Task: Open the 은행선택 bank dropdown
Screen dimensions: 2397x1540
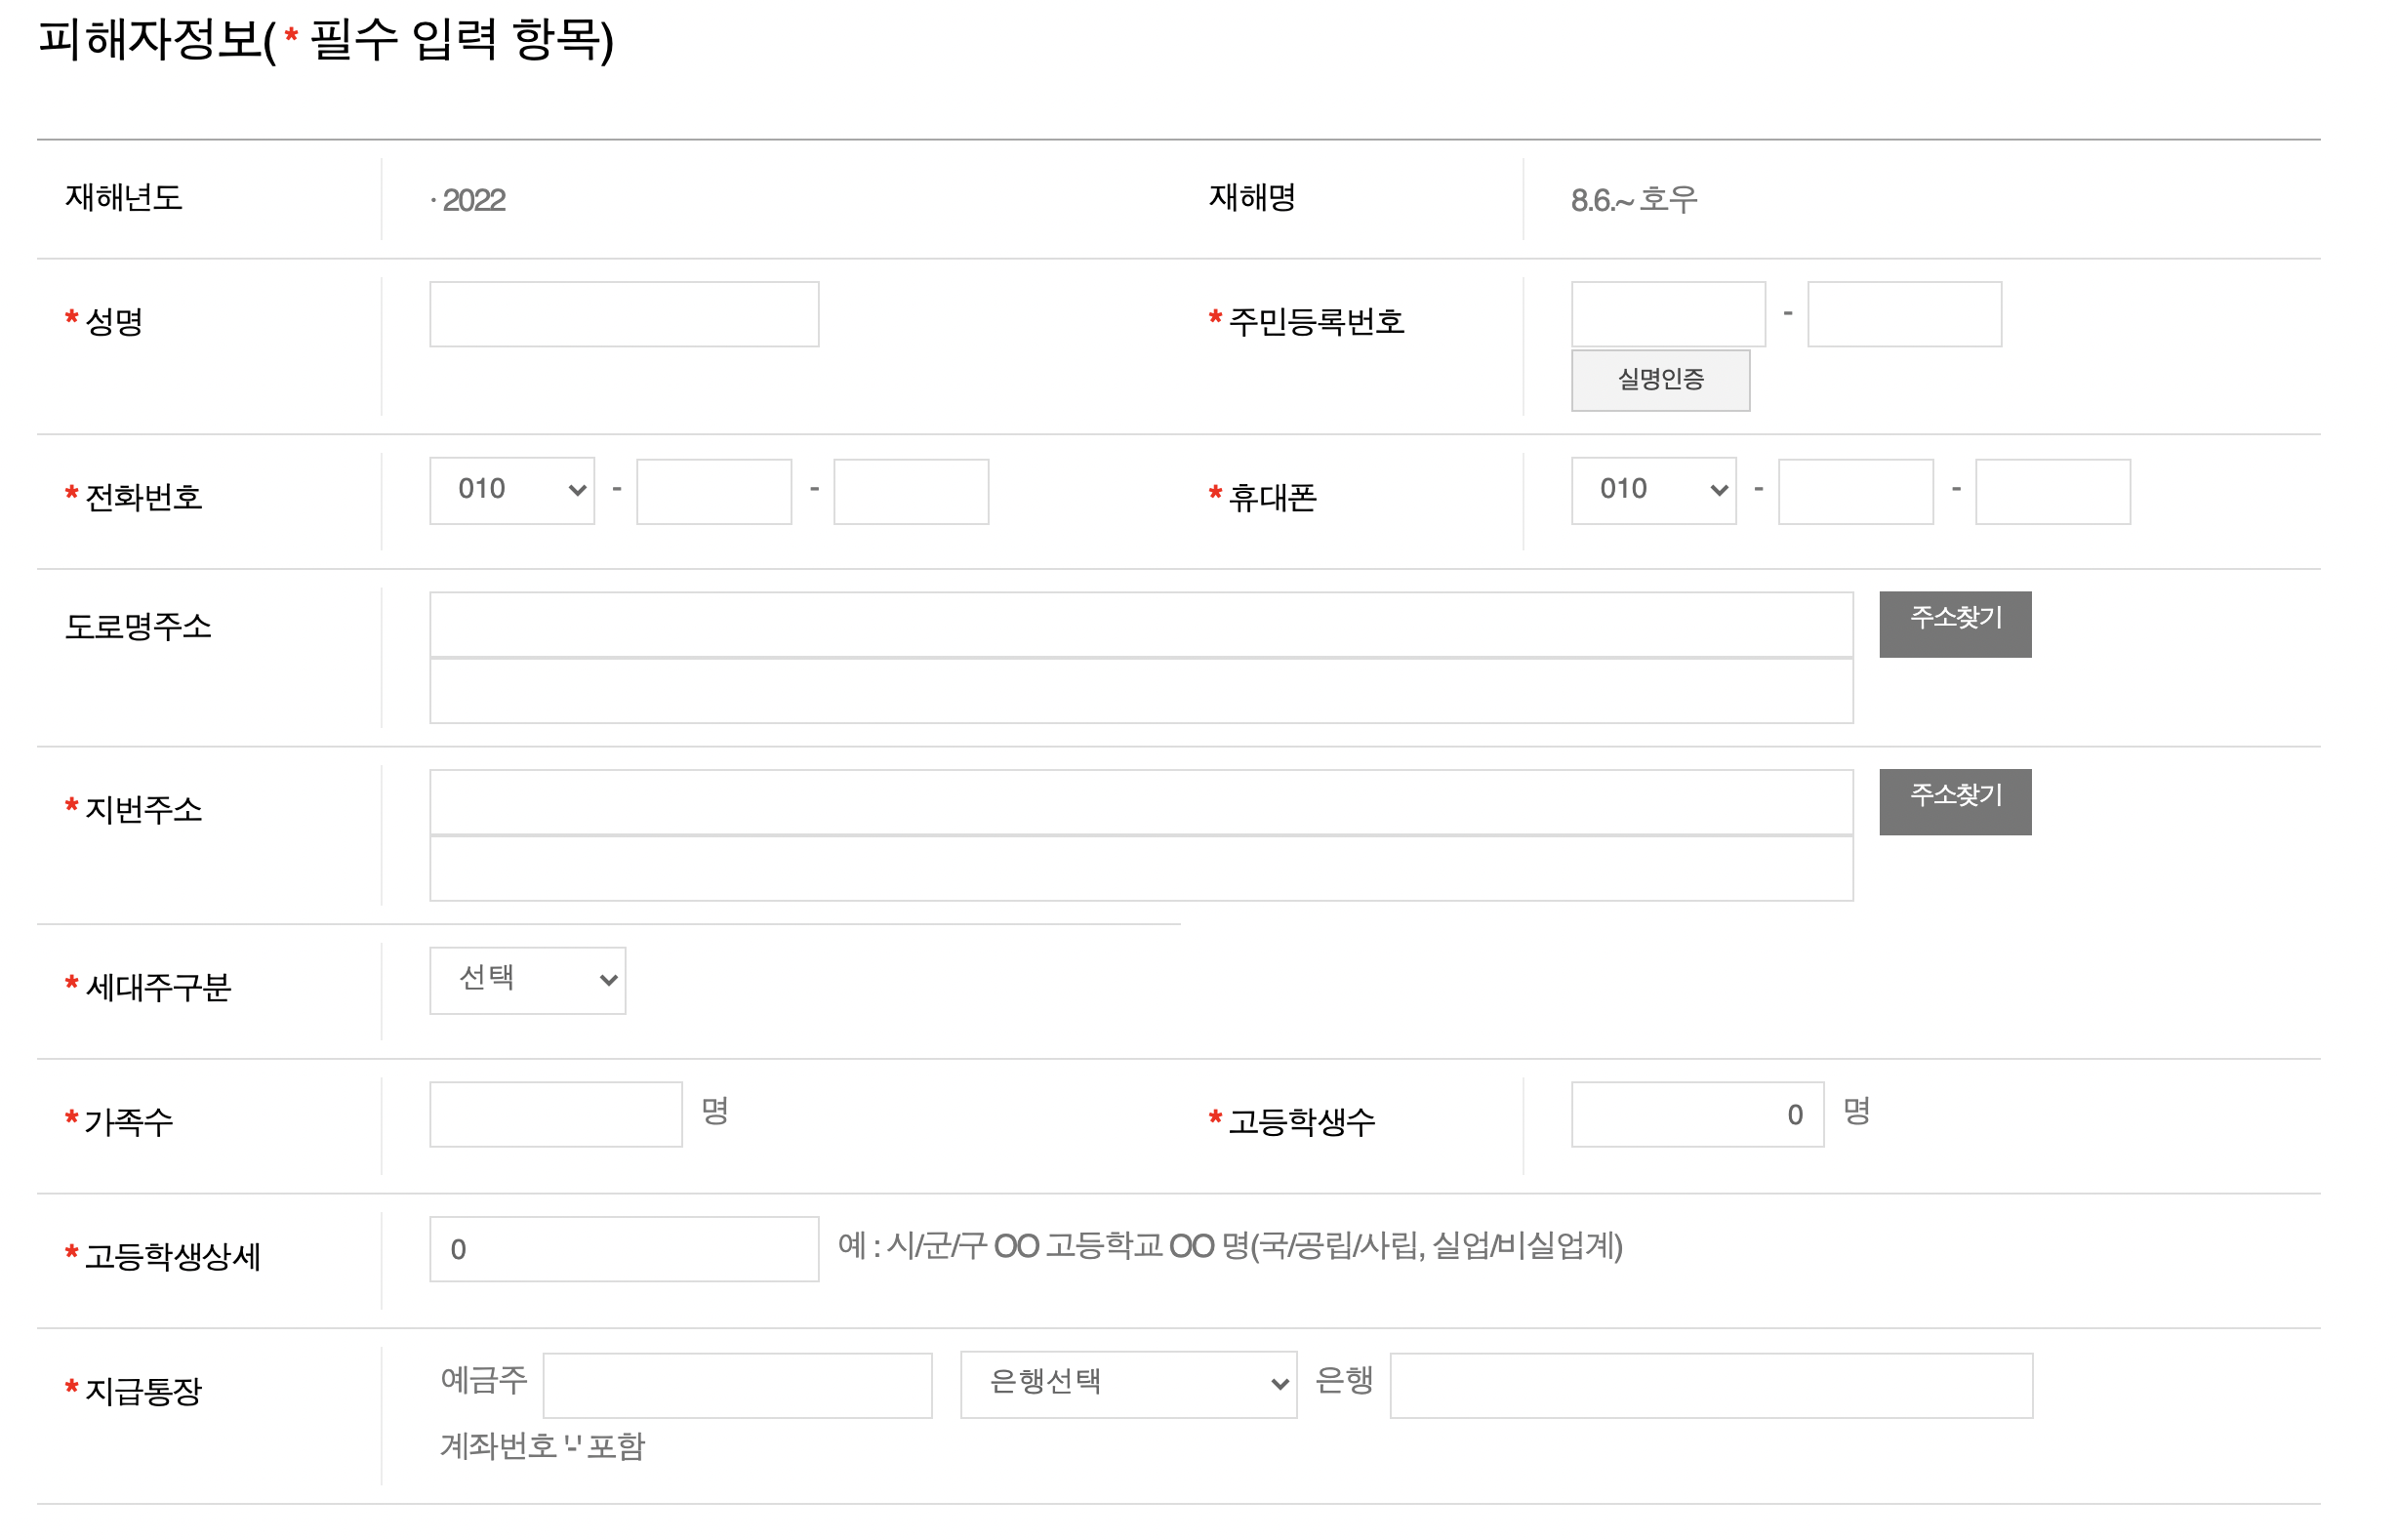Action: click(x=1128, y=1384)
